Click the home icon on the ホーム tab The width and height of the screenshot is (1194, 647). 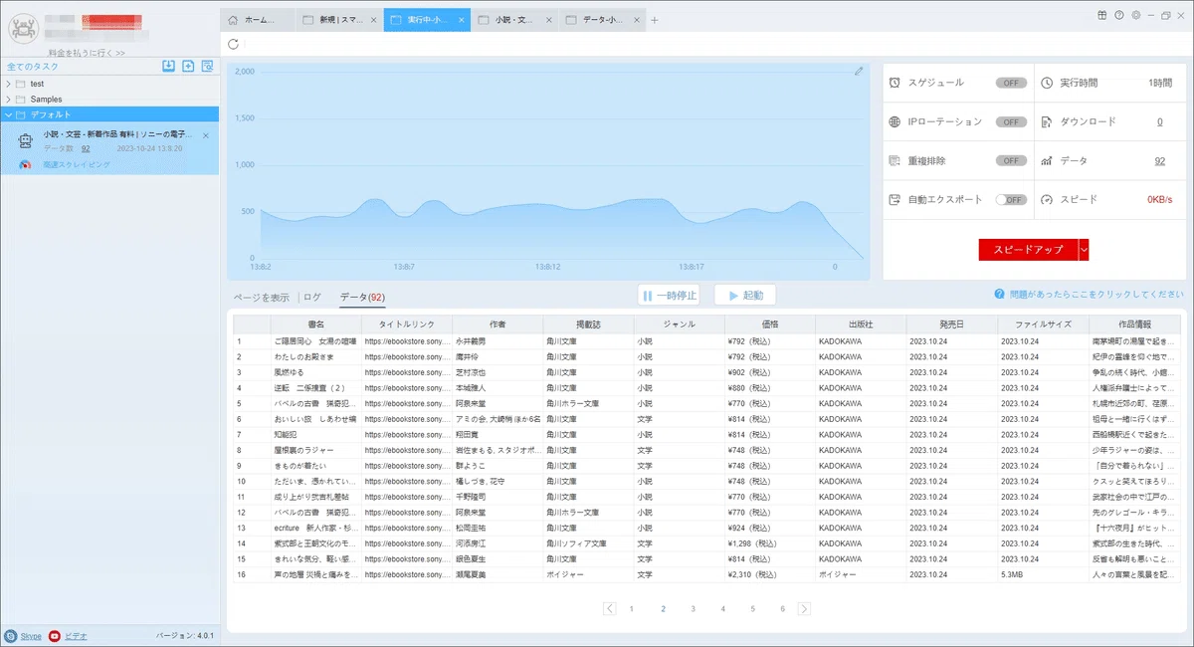pos(233,20)
